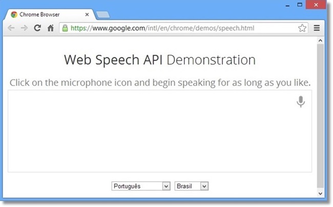Viewport: 333px width, 207px height.
Task: Maximize the Chrome window
Action: 300,5
